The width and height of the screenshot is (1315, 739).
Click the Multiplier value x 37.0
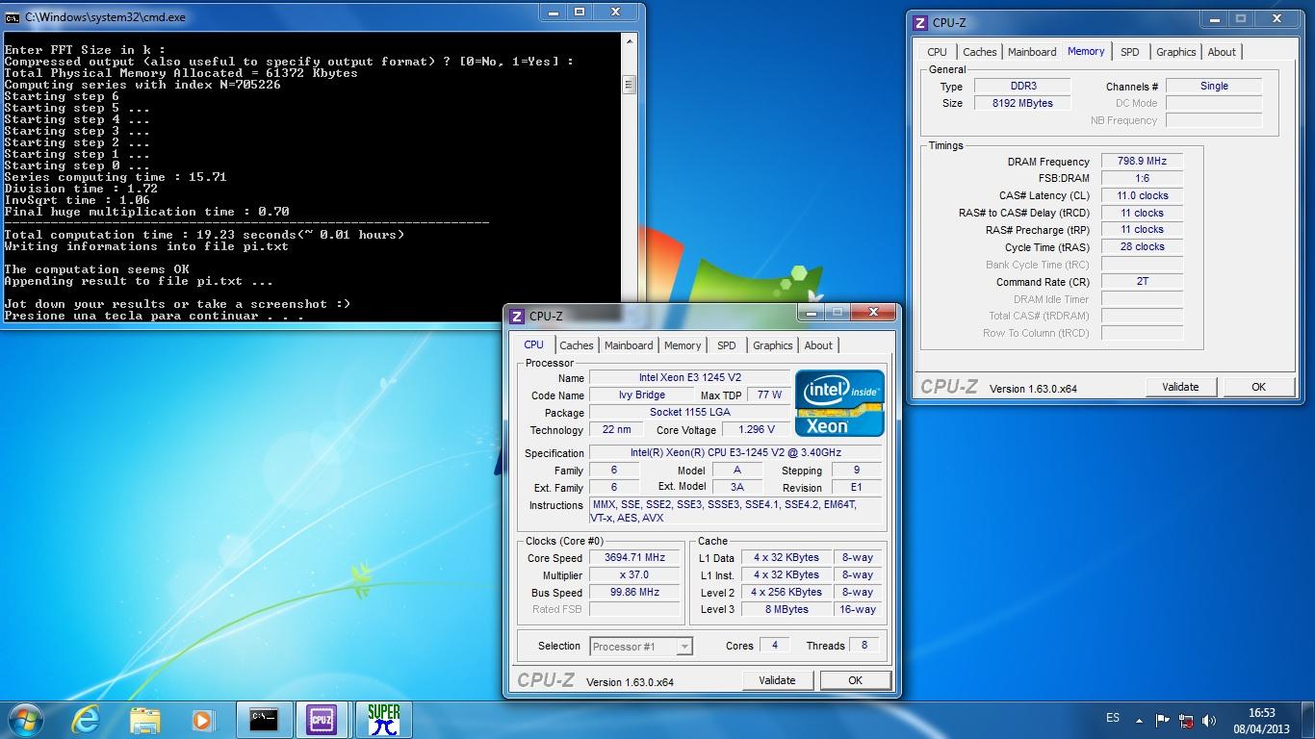coord(634,575)
